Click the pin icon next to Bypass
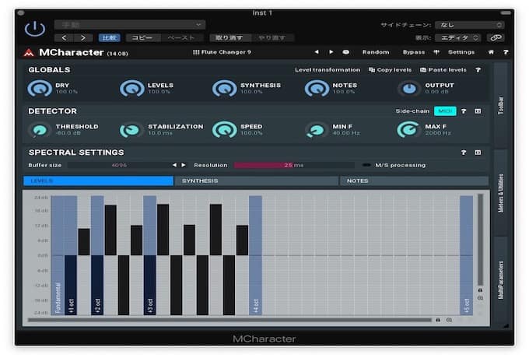 436,52
